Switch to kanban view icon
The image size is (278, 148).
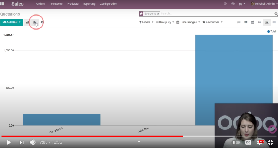[x=246, y=22]
